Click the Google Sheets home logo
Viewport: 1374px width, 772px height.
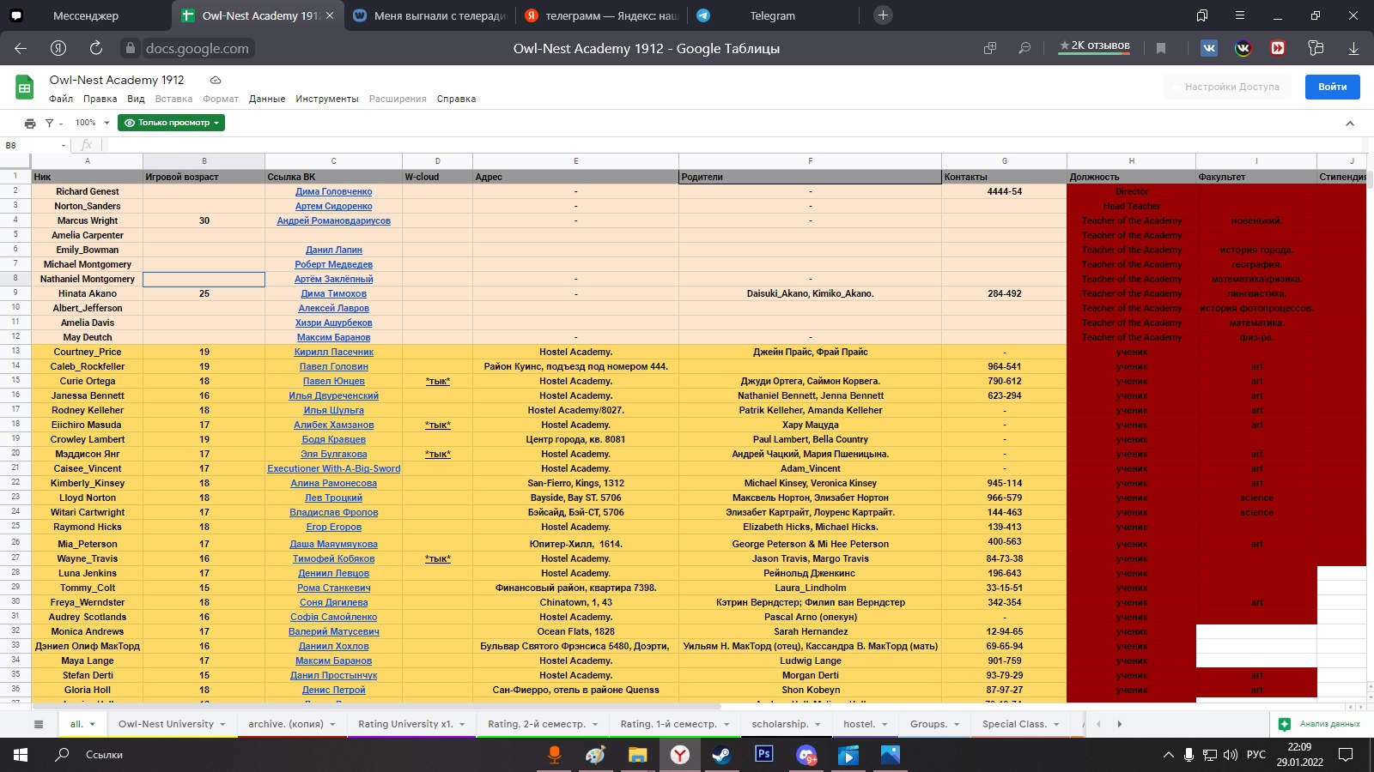click(x=25, y=87)
